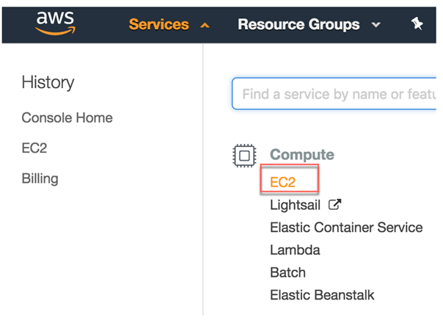Click the History sidebar heading
Image resolution: width=443 pixels, height=334 pixels.
(48, 82)
